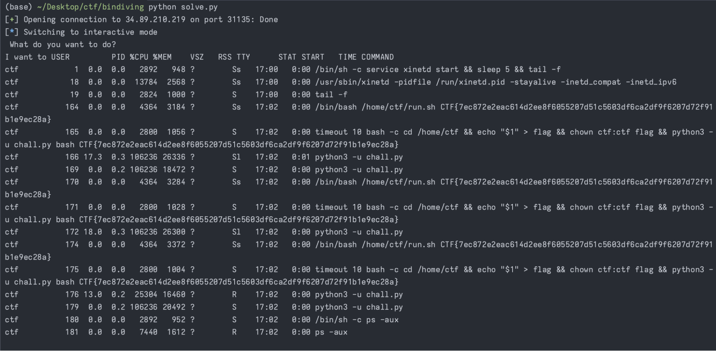Click the %MEM column header
Viewport: 716px width, 351px height.
[x=162, y=57]
